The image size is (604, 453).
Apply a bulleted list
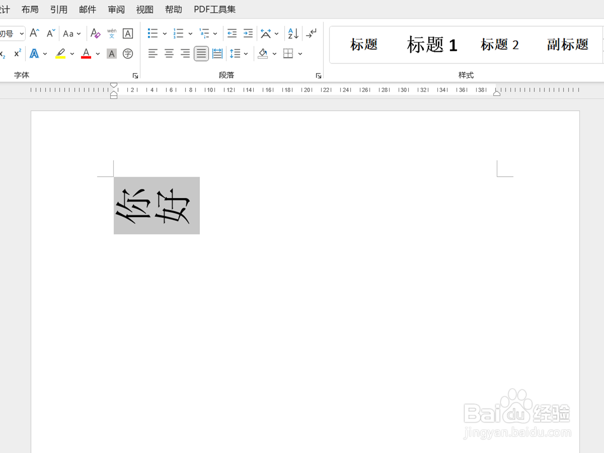coord(153,33)
